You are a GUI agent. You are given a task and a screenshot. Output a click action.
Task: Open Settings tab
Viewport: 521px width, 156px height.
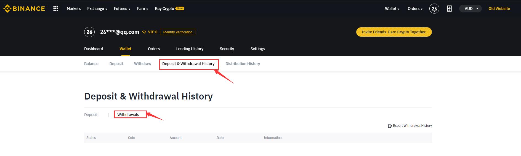(x=257, y=49)
